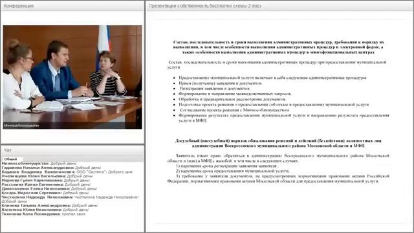Image resolution: width=414 pixels, height=233 pixels.
Task: Select chat message from Маркова
Action: (46, 181)
